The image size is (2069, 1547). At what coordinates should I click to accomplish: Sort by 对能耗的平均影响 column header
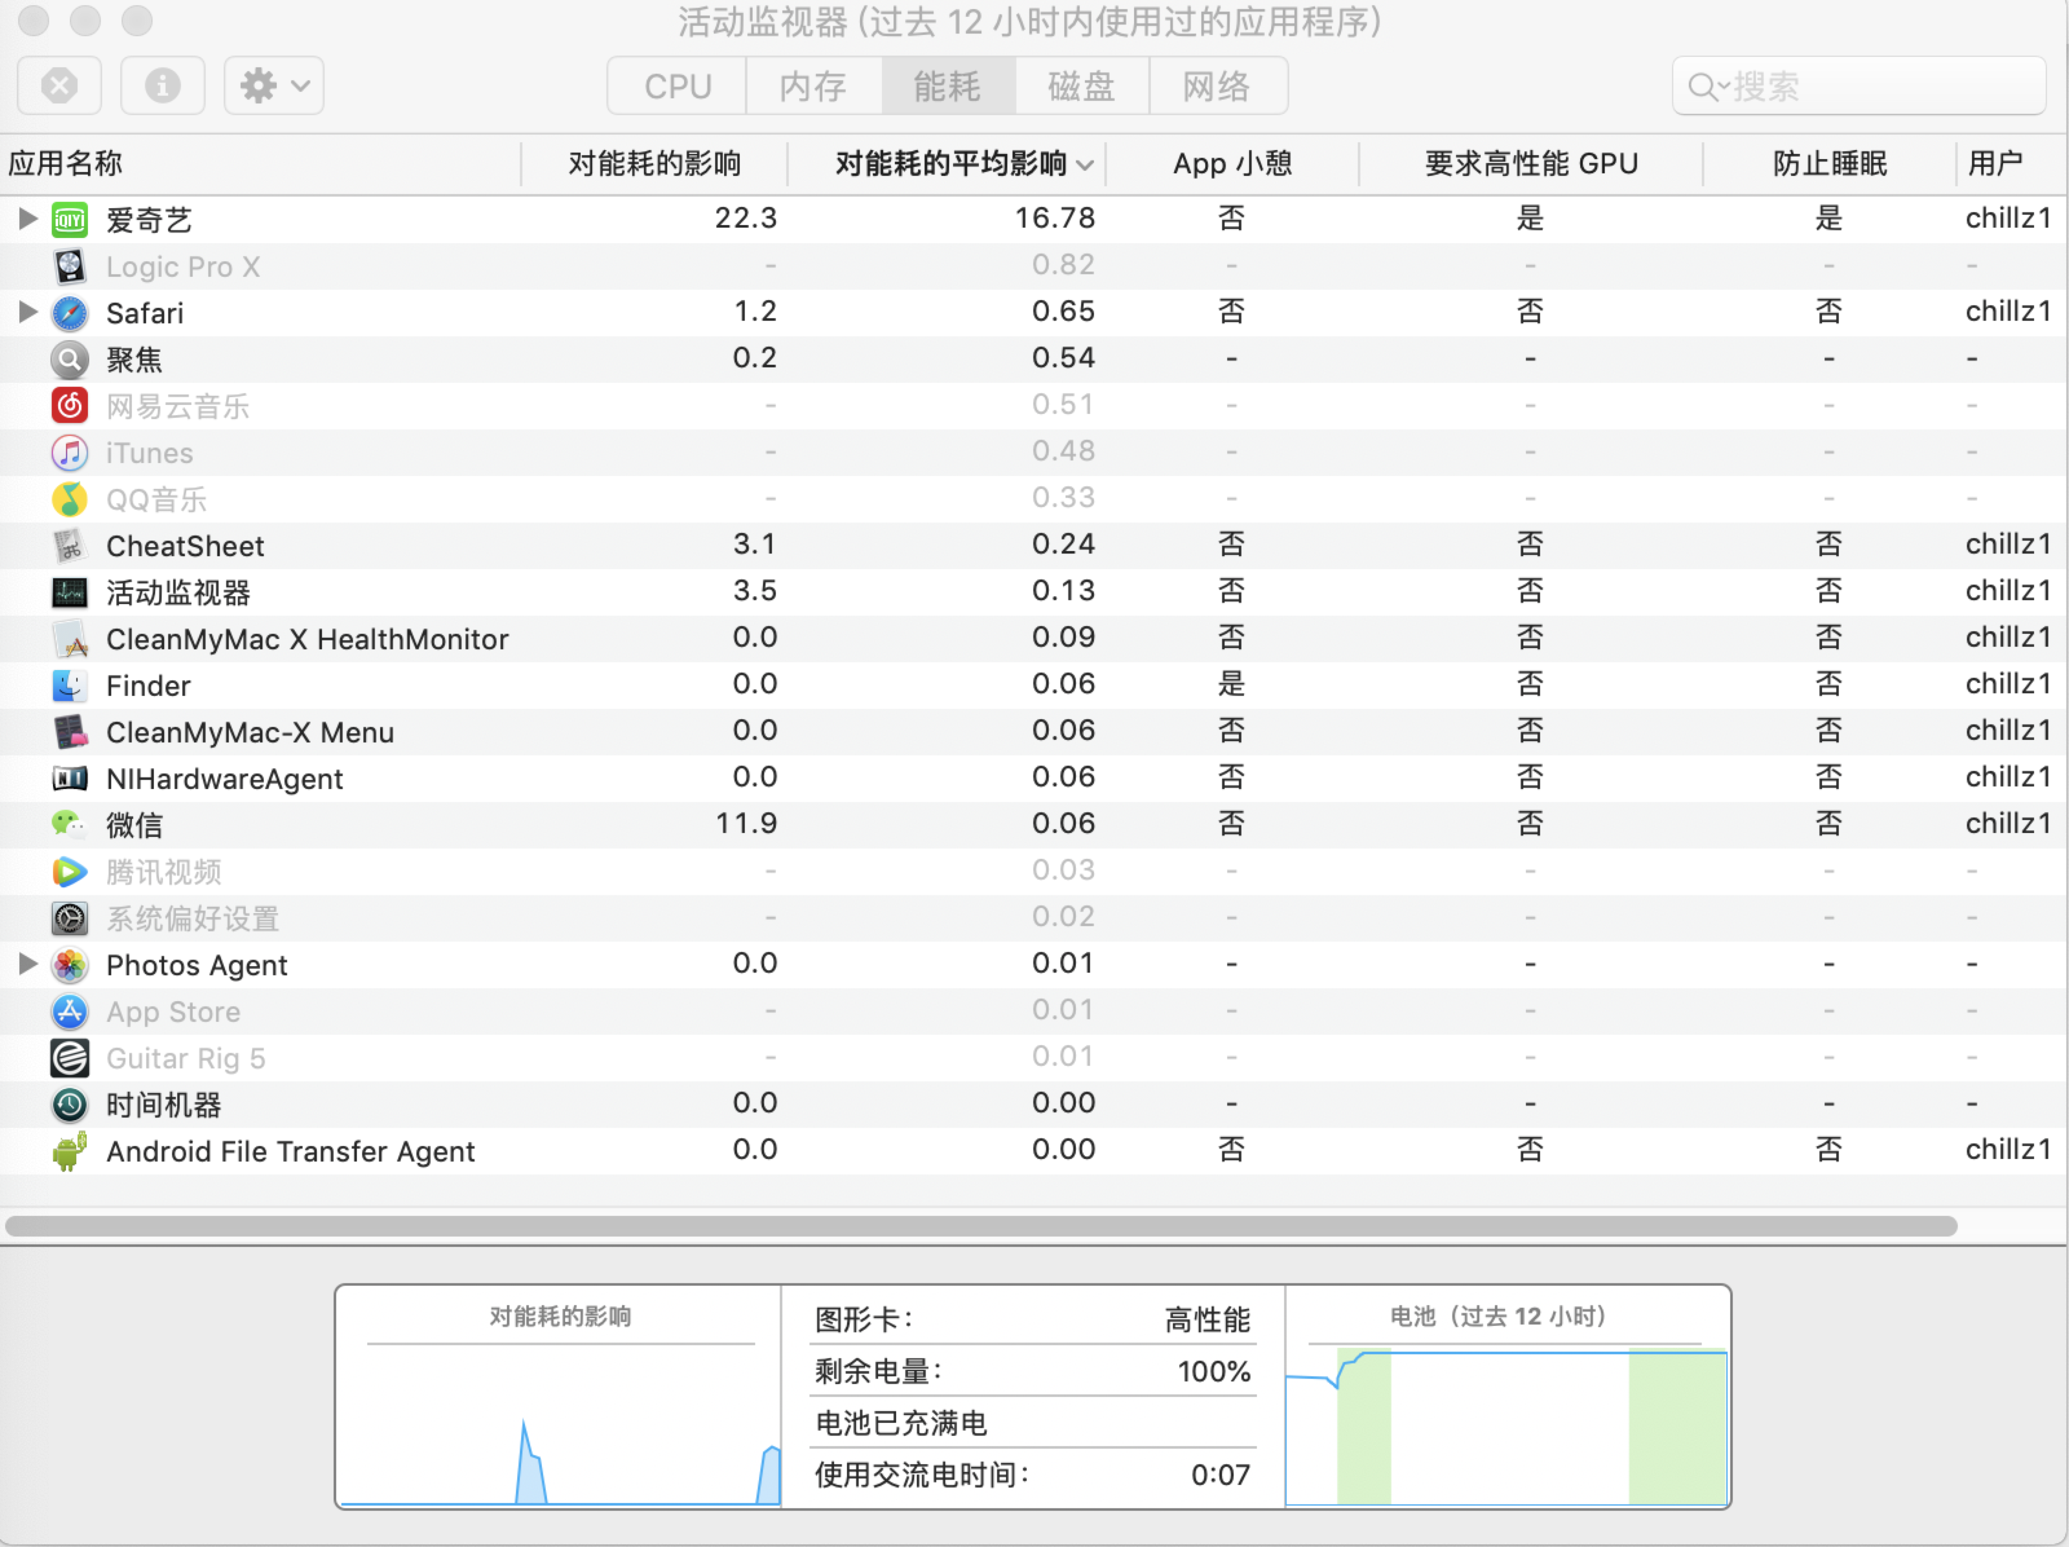click(x=950, y=164)
